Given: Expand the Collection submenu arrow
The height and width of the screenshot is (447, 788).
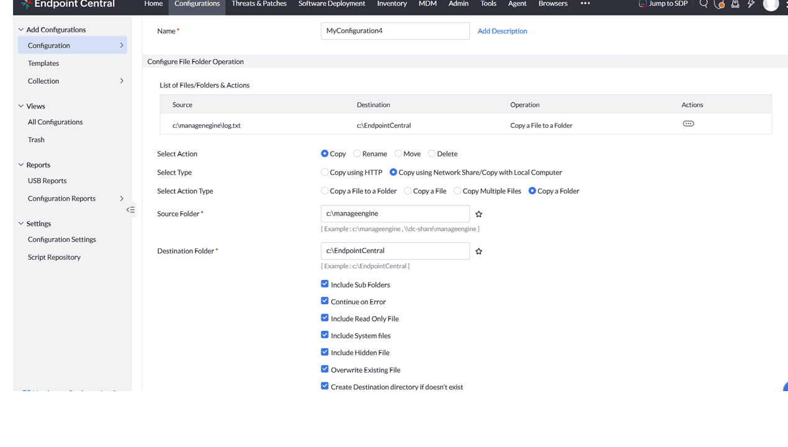Looking at the screenshot, I should (122, 81).
